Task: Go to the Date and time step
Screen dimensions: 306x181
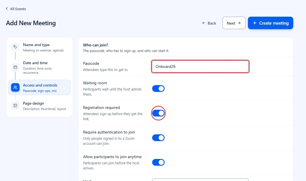Action: (39, 67)
